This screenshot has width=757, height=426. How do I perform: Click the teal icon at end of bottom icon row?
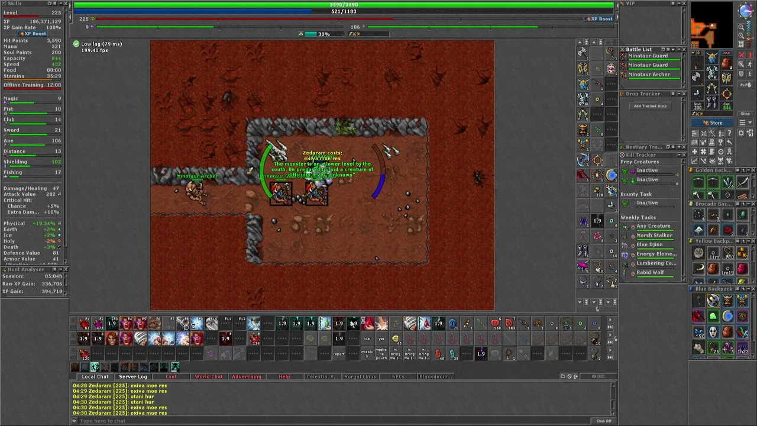click(x=175, y=366)
